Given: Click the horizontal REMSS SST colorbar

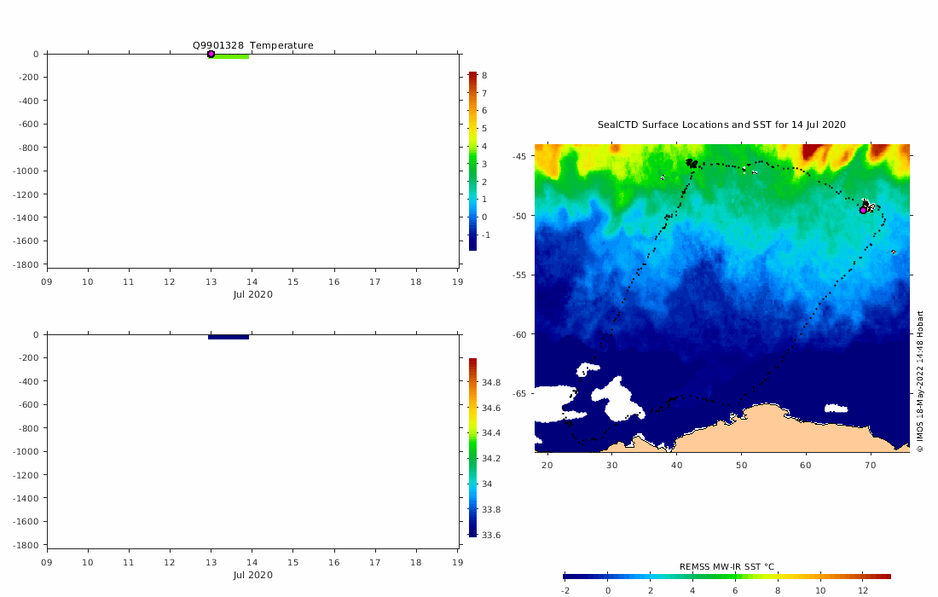Looking at the screenshot, I should (x=727, y=577).
